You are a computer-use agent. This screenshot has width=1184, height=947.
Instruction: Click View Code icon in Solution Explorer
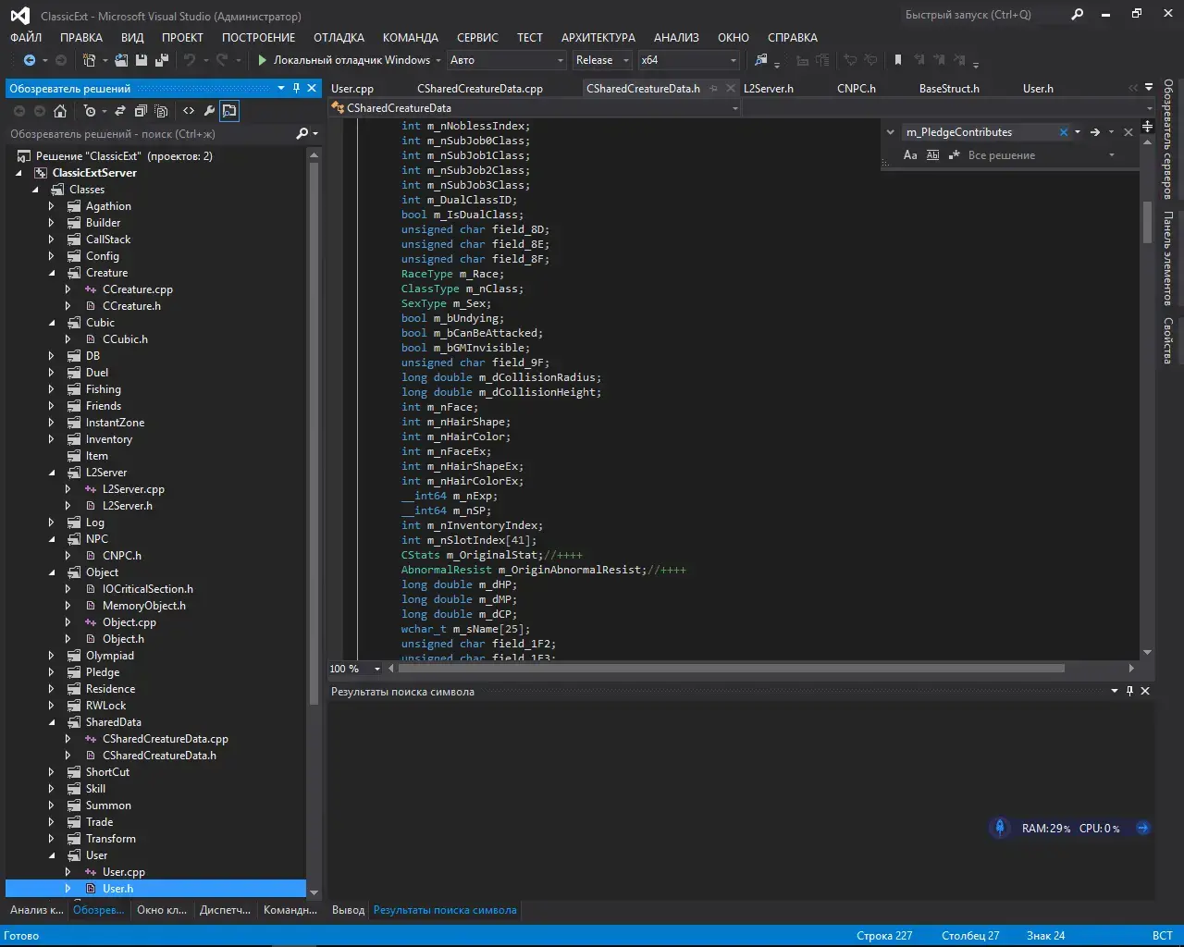click(x=189, y=111)
